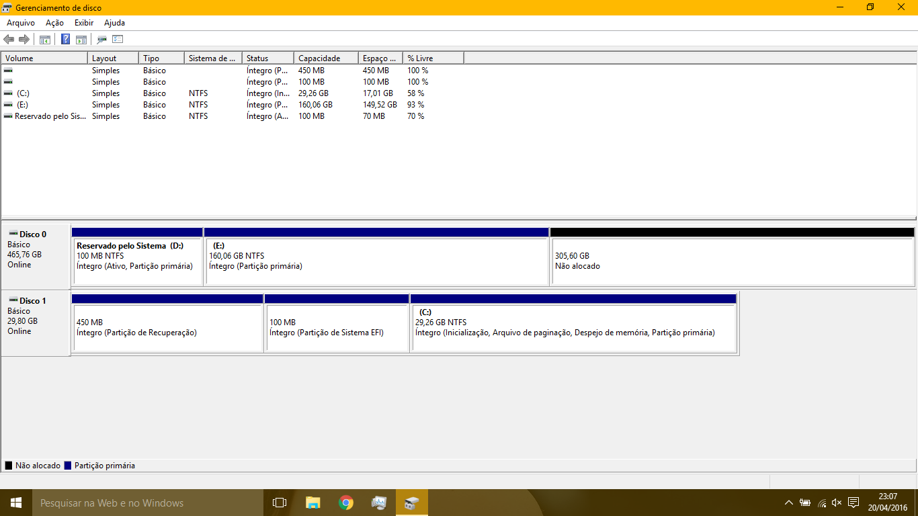
Task: Select the Reservado pelo Sistema volume icon in list
Action: 8,116
